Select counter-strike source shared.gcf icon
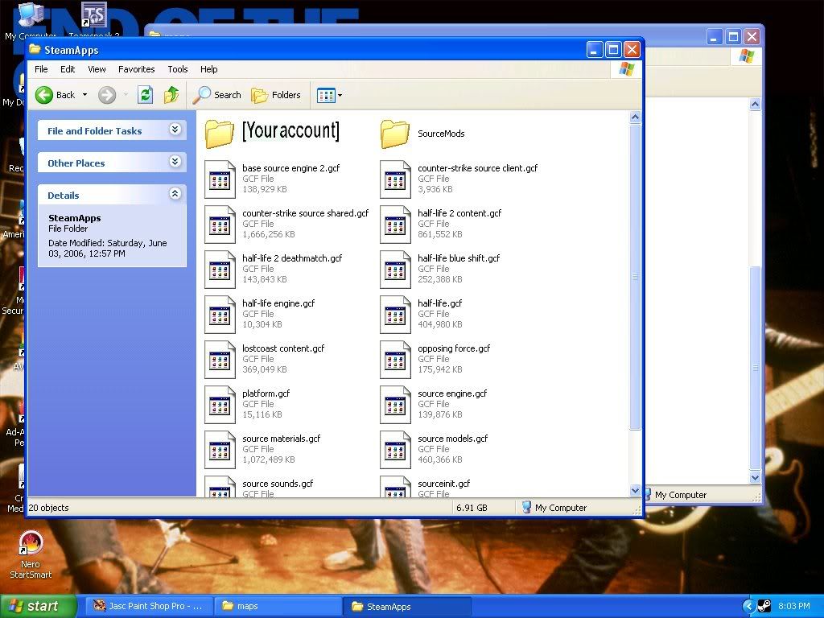Image resolution: width=824 pixels, height=618 pixels. tap(220, 225)
